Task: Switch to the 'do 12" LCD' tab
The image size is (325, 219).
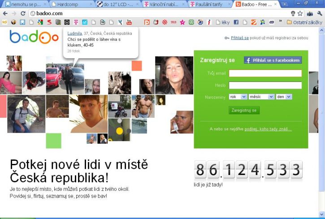Action: tap(118, 4)
